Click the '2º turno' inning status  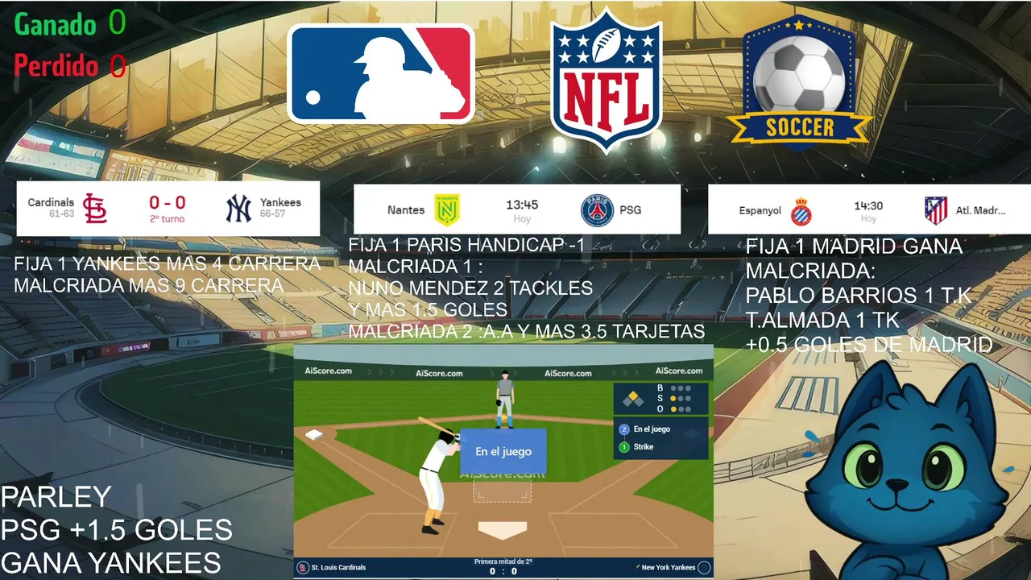click(167, 219)
